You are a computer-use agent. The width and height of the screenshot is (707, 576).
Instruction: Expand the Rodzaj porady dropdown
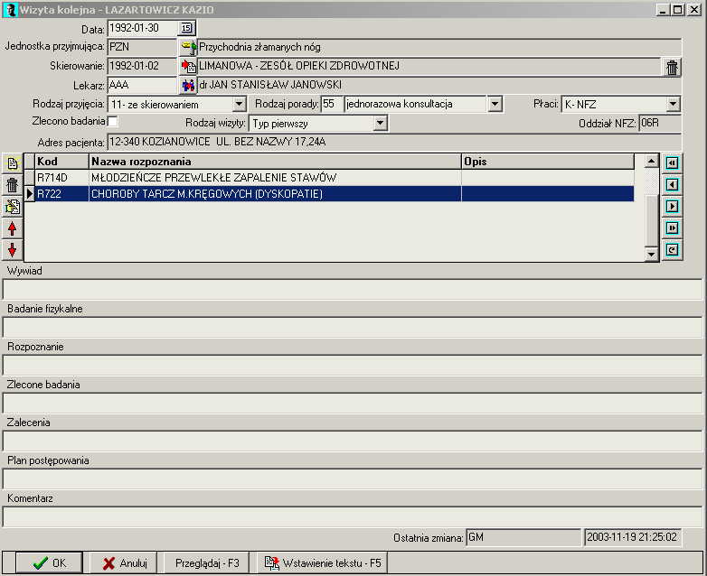point(495,104)
